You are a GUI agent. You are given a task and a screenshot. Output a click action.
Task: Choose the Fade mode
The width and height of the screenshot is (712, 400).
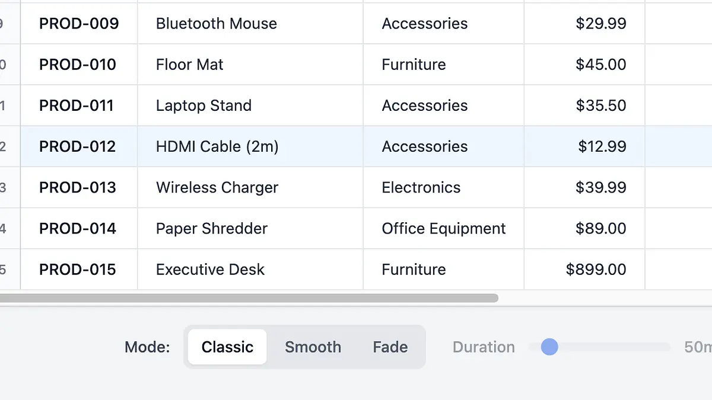point(390,347)
